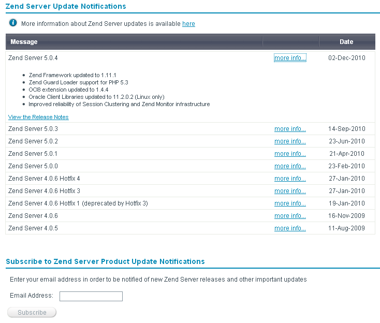Image resolution: width=380 pixels, height=323 pixels.
Task: Click the Message column header
Action: coord(24,42)
